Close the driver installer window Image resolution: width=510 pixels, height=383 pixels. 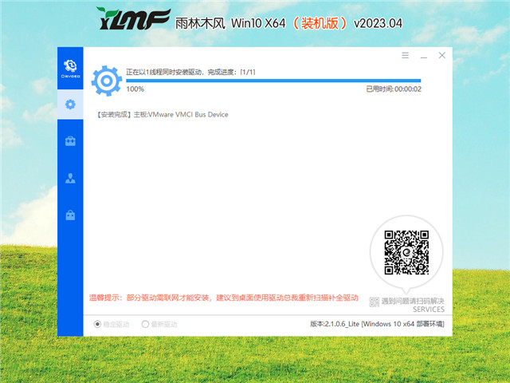(x=441, y=55)
